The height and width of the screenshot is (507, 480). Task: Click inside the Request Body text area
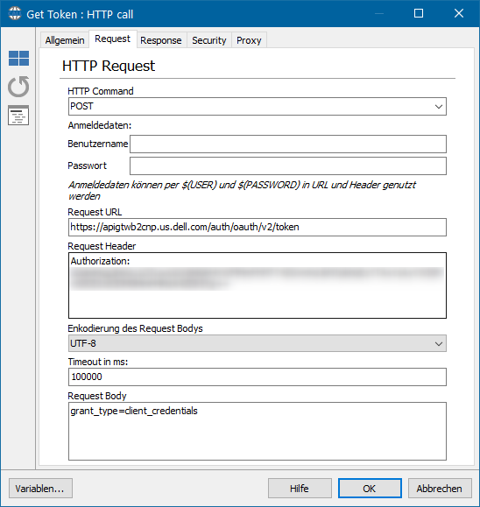(x=258, y=432)
